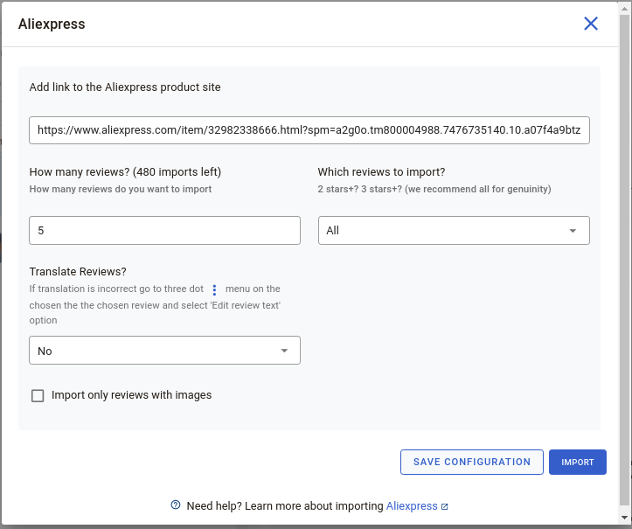Viewport: 632px width, 529px height.
Task: Open the 'Which reviews to import' dropdown
Action: tap(454, 230)
